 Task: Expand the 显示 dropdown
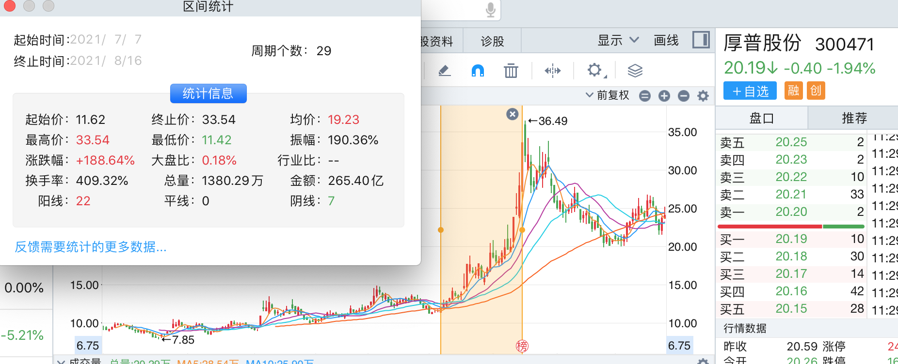point(618,41)
